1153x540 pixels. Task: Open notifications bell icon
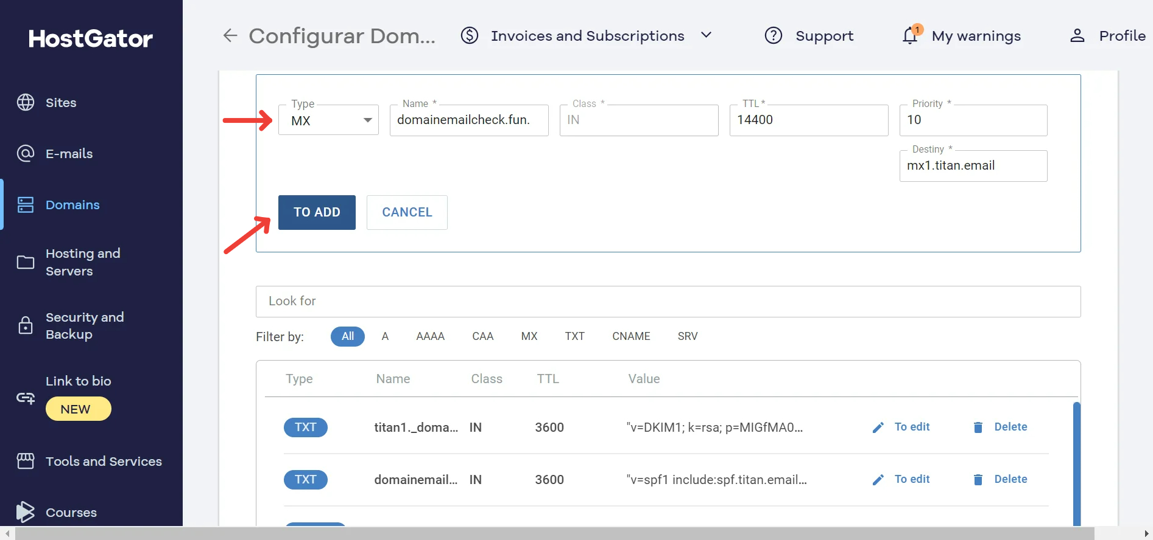pyautogui.click(x=911, y=35)
